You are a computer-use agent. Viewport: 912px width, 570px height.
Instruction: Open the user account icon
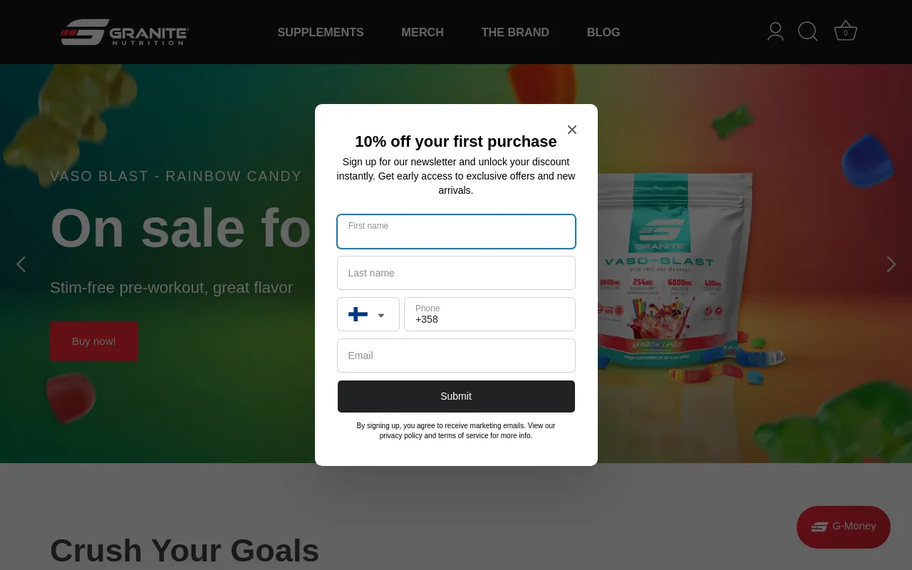point(775,31)
